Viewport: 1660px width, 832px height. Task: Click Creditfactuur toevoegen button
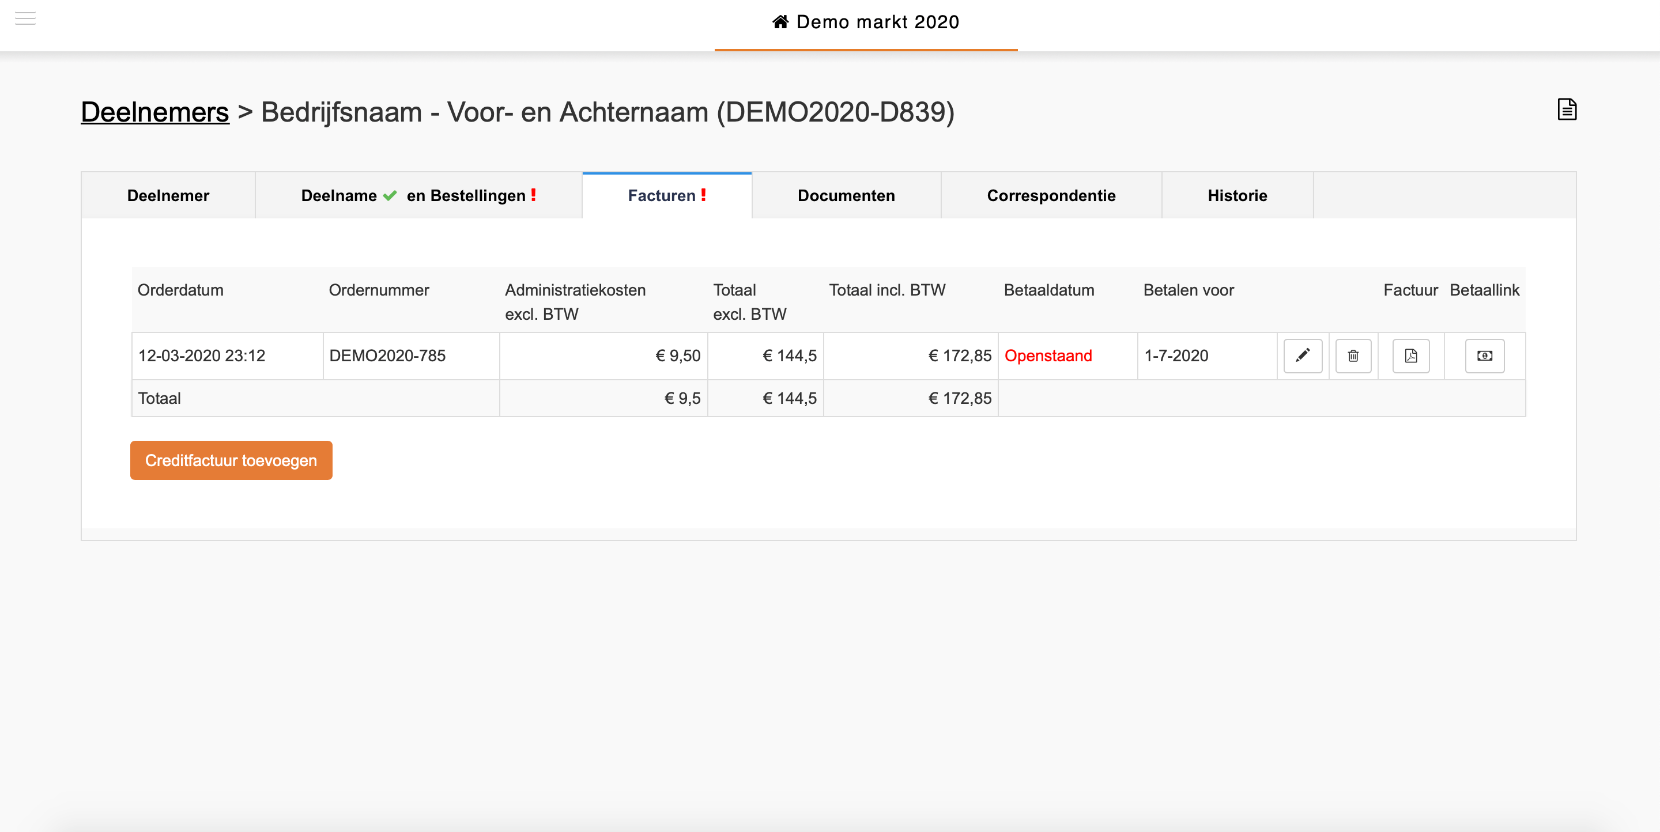(231, 460)
